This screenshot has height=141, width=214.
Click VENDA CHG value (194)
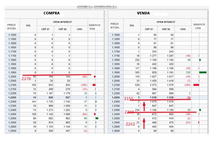tap(187, 85)
